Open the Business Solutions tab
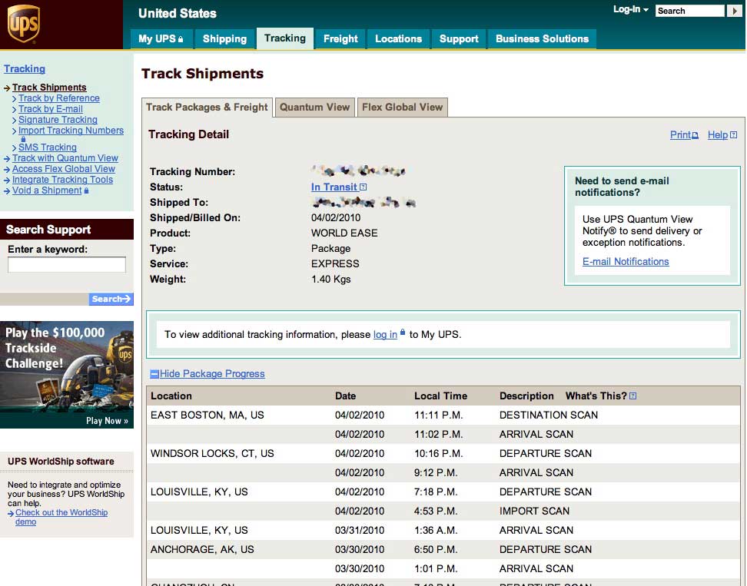This screenshot has height=586, width=747. pyautogui.click(x=542, y=38)
